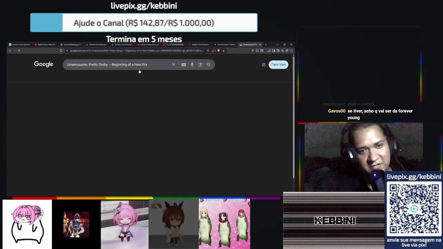This screenshot has height=249, width=443.
Task: Open the Brave Rewards triangle icon
Action: point(224,50)
